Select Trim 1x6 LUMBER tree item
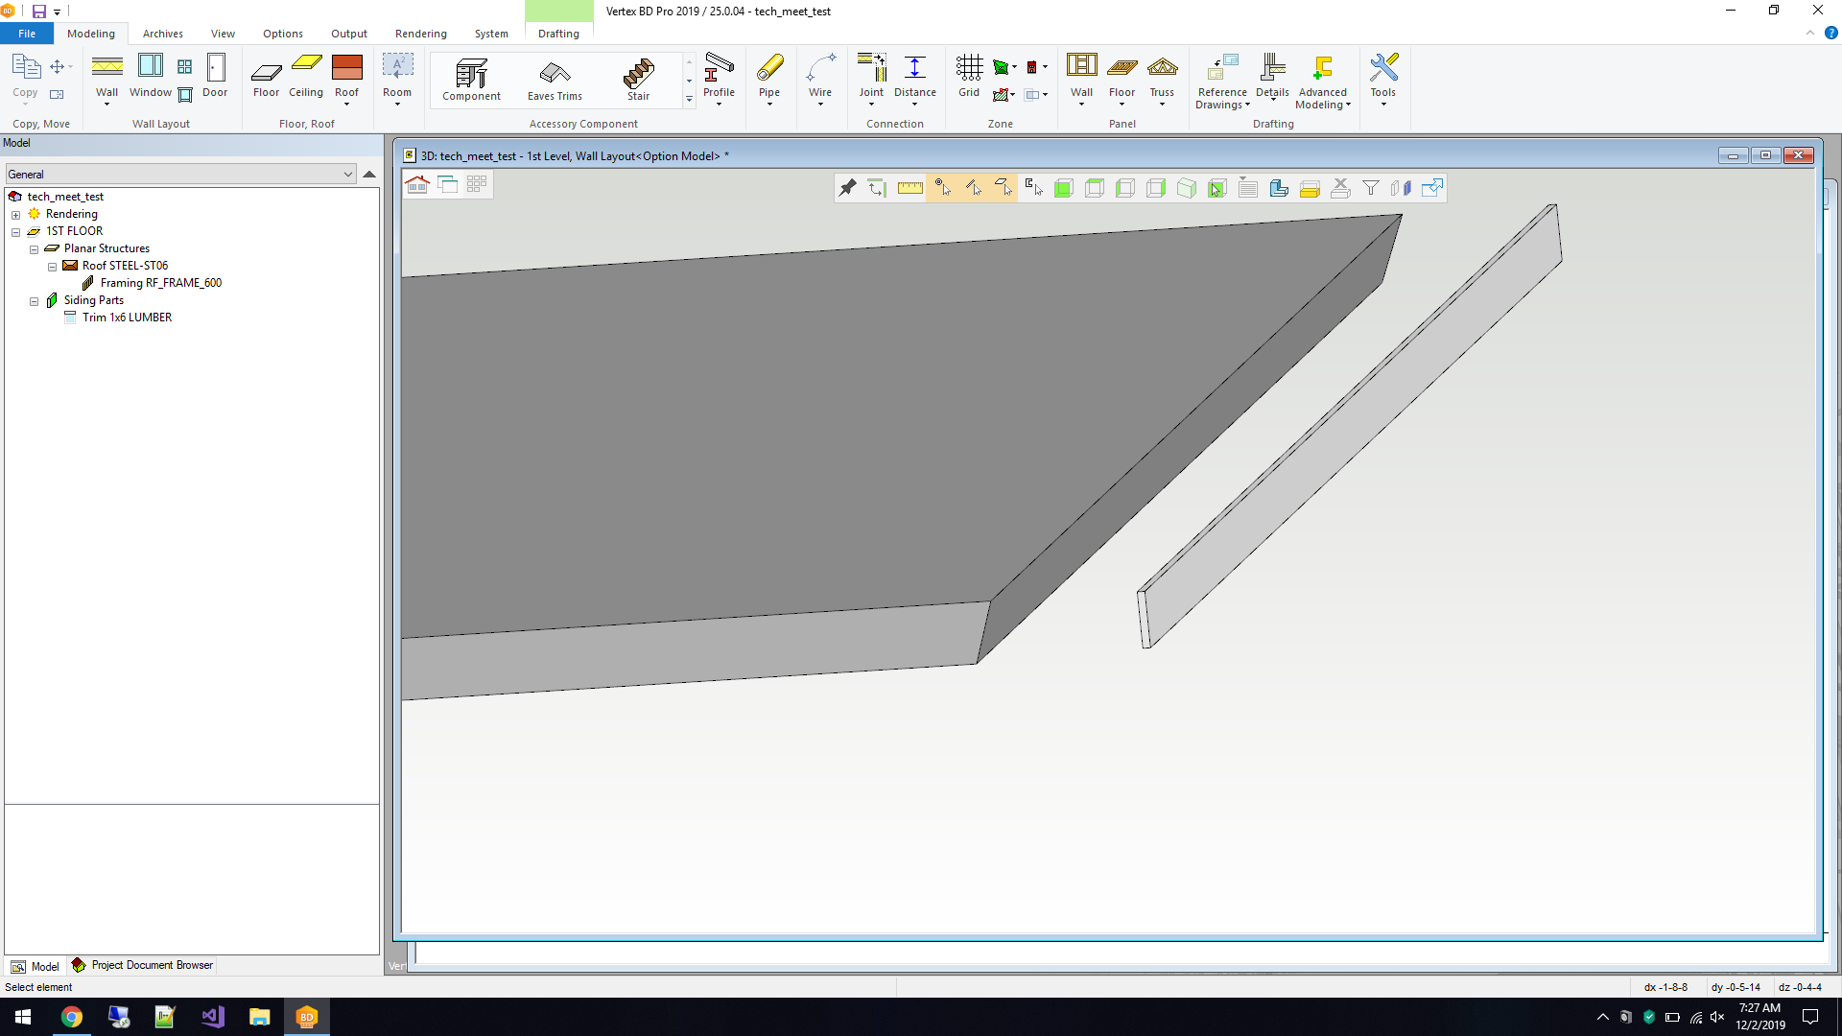Screen dimensions: 1842x1036 pyautogui.click(x=127, y=318)
